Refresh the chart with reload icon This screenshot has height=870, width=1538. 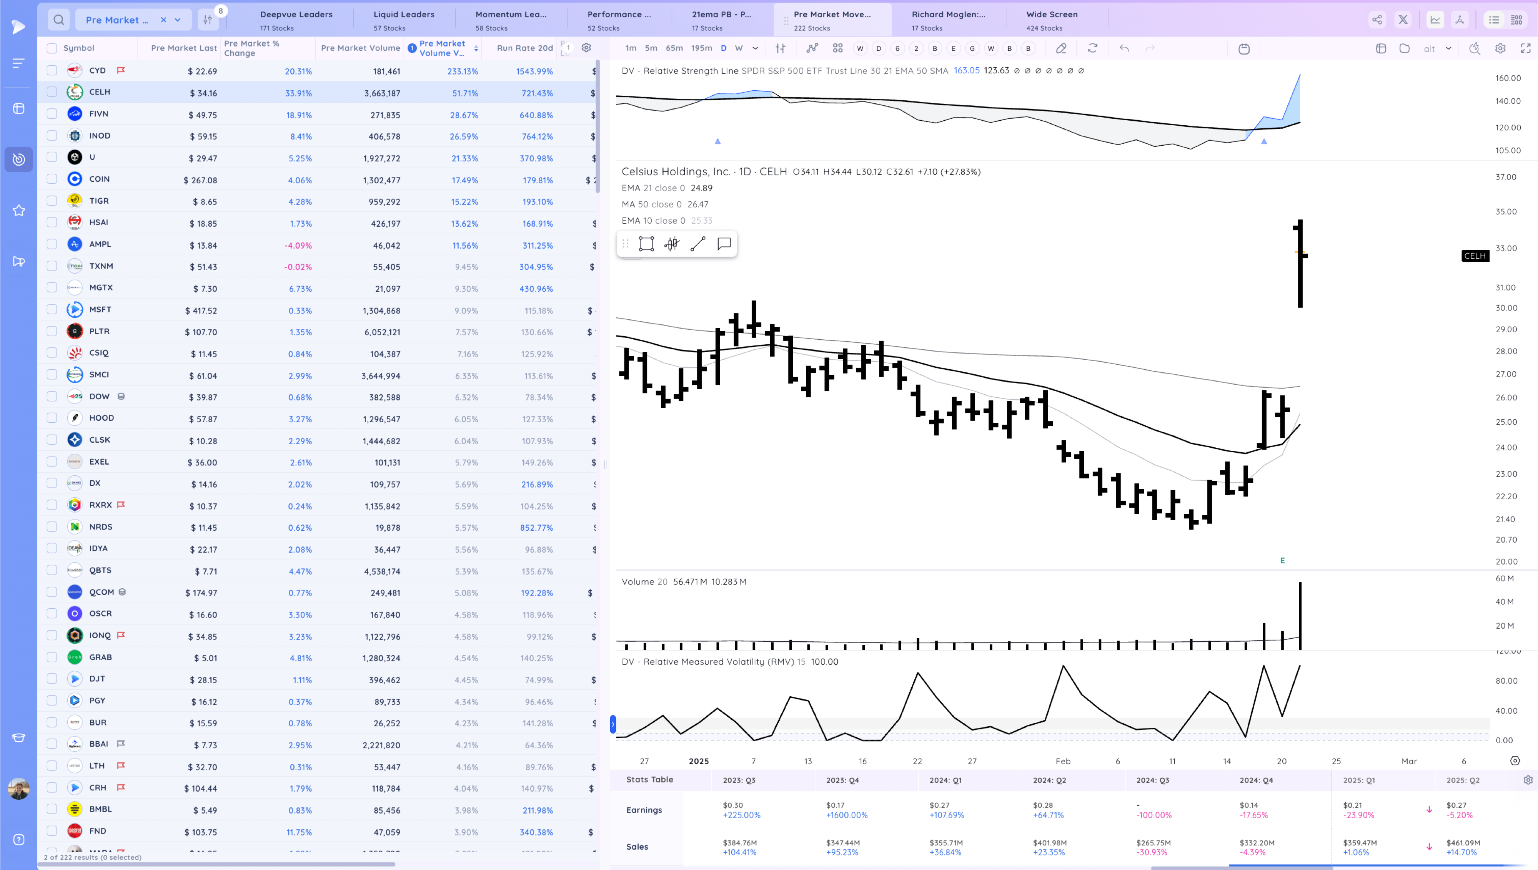[1093, 48]
